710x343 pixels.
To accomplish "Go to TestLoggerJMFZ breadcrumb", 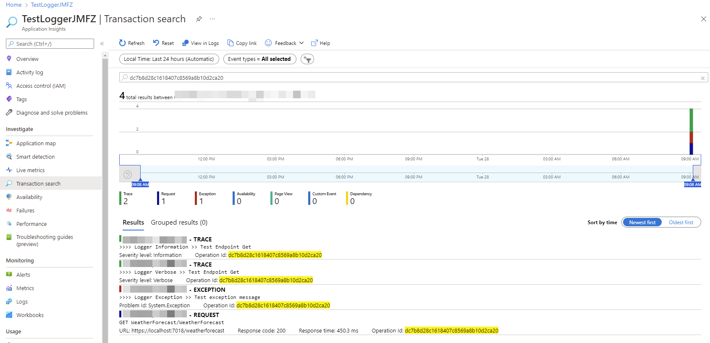I will (x=52, y=5).
